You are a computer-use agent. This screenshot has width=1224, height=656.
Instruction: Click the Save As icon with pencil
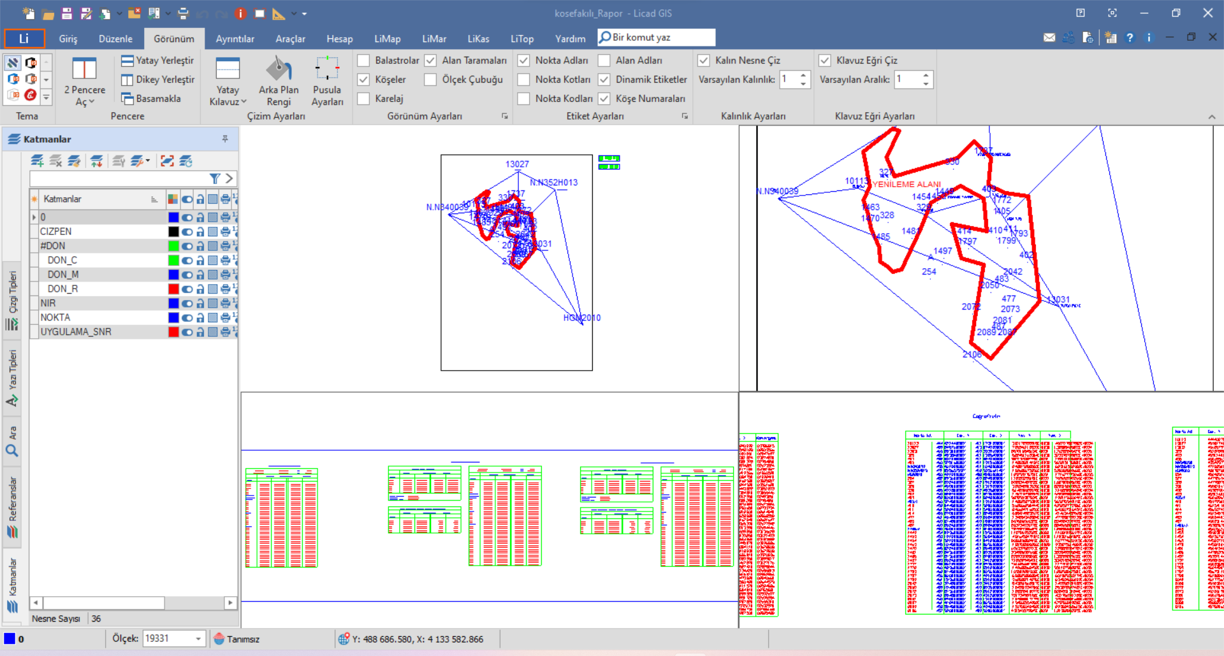point(86,13)
